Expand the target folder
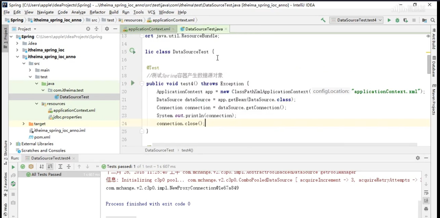The image size is (440, 218). point(24,124)
